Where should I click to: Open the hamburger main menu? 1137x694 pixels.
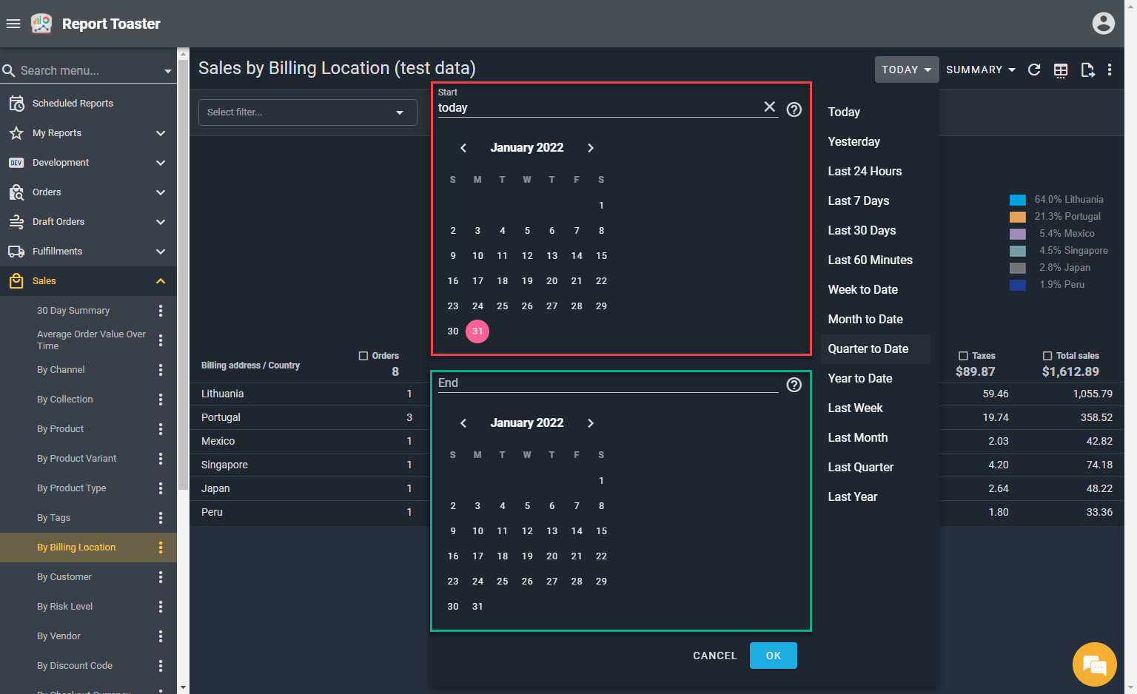tap(13, 24)
